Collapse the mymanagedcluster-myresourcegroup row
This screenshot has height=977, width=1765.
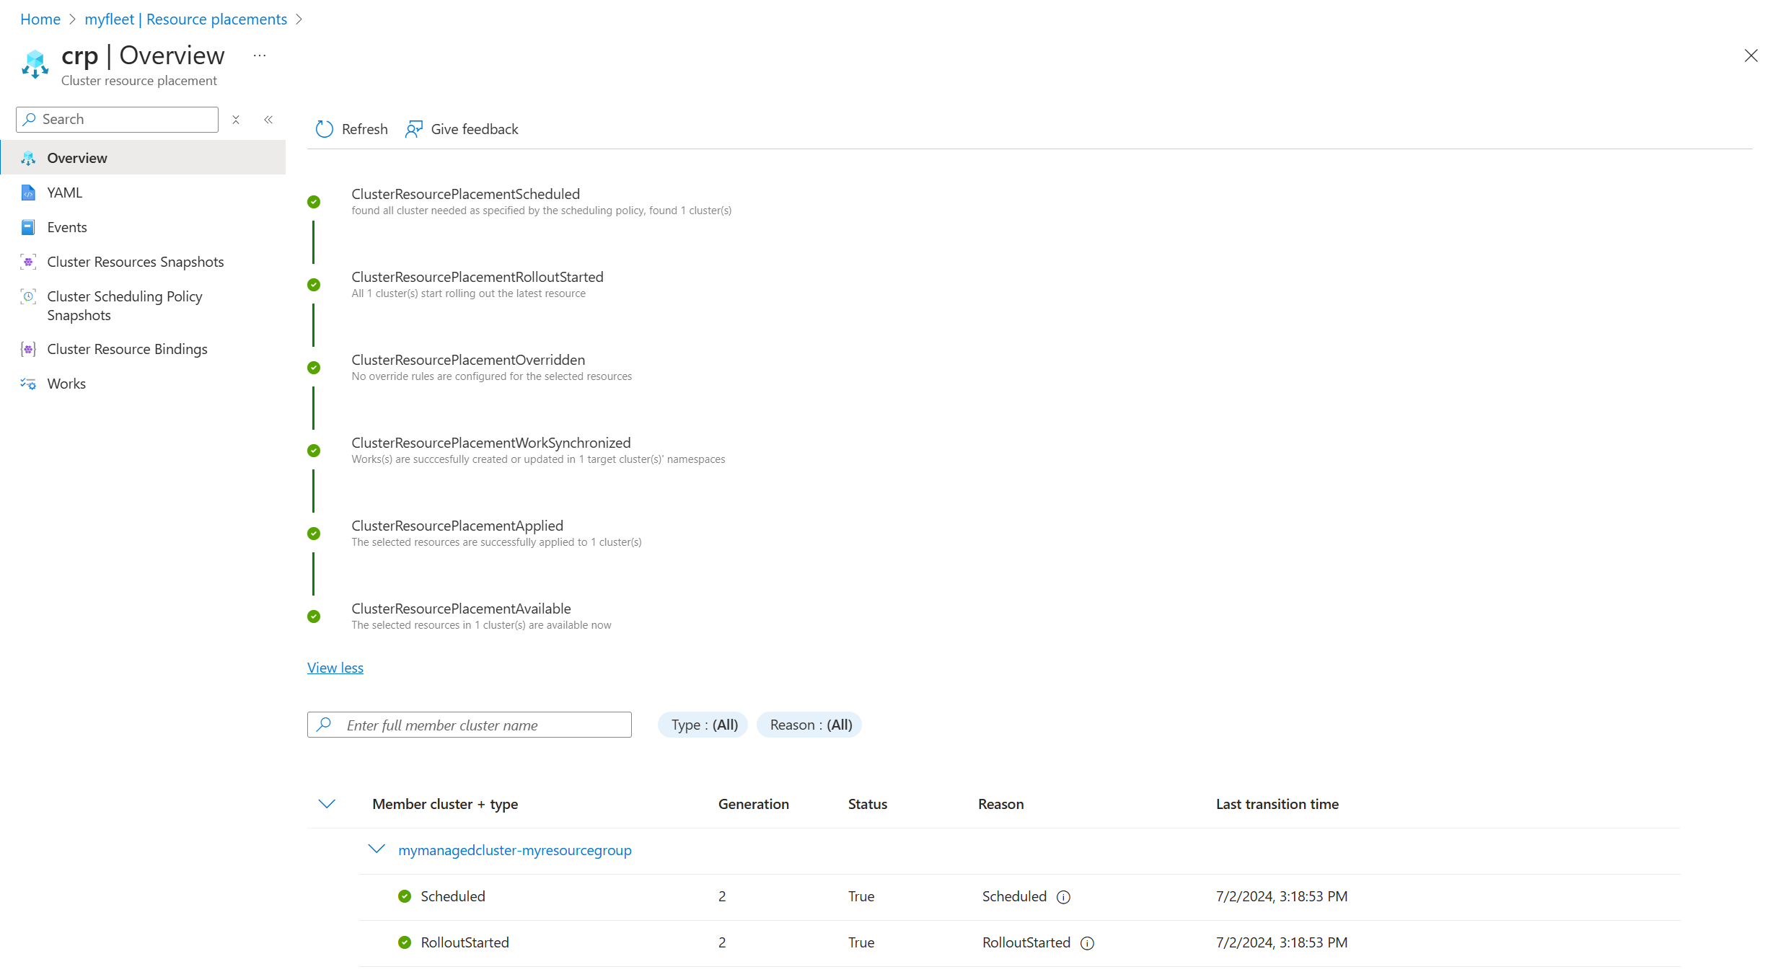pos(377,849)
